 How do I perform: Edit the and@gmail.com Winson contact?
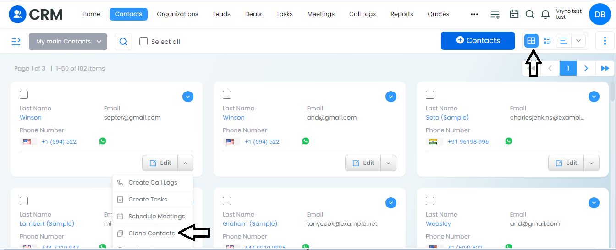coord(363,163)
